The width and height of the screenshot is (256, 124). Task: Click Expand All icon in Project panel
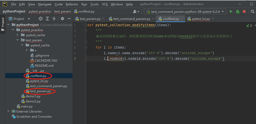click(47, 19)
